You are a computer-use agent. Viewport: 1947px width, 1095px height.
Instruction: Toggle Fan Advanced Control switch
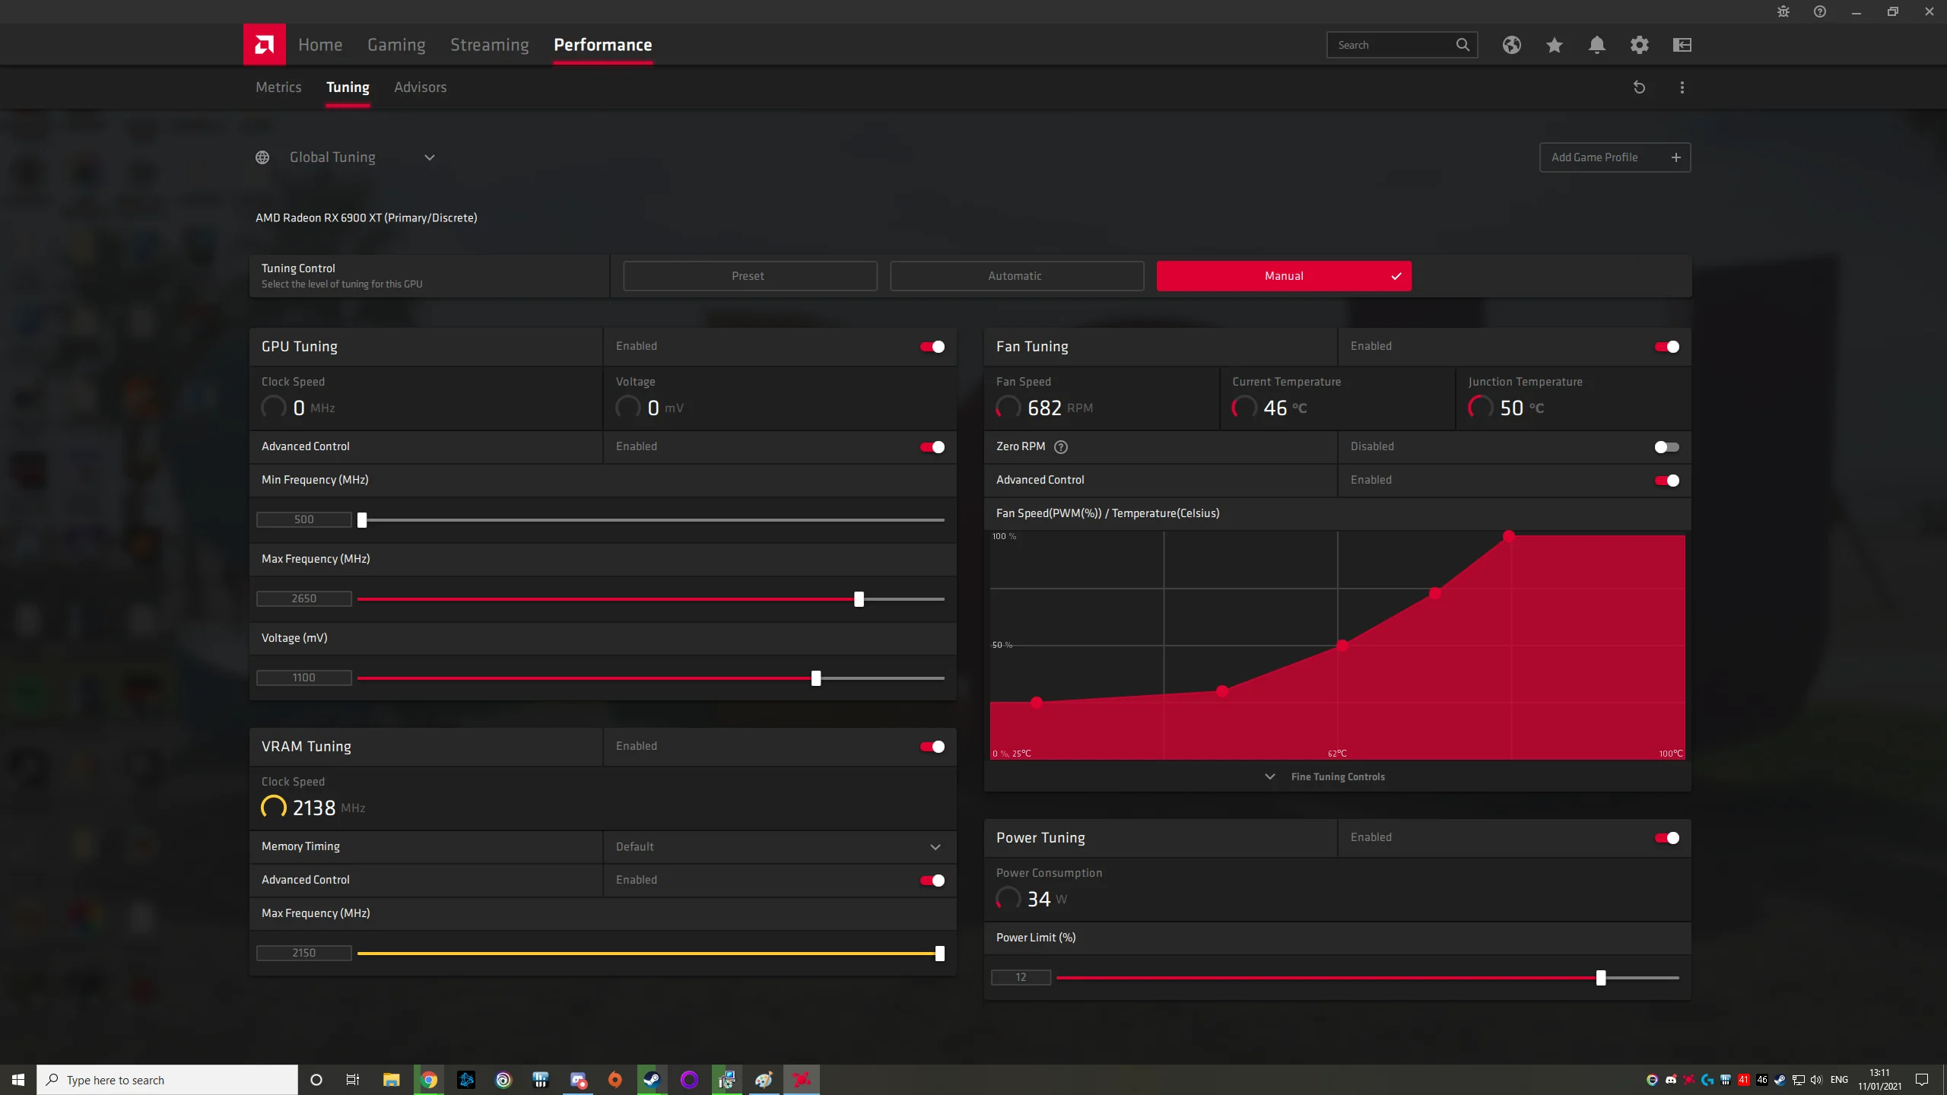pyautogui.click(x=1667, y=481)
